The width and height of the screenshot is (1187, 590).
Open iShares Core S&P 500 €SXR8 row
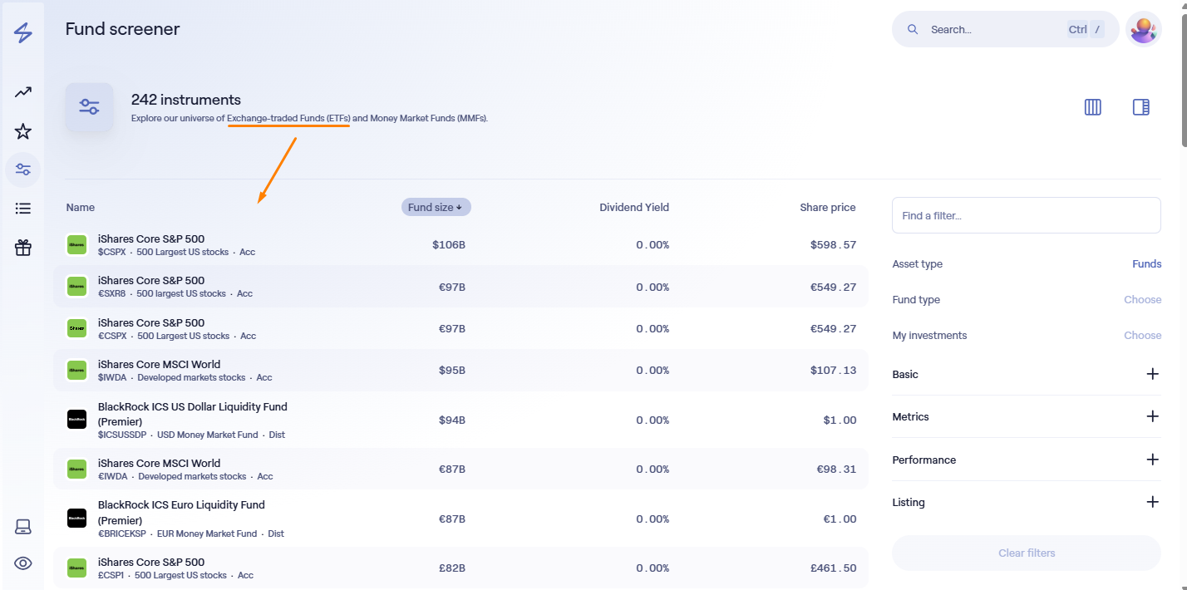click(461, 286)
